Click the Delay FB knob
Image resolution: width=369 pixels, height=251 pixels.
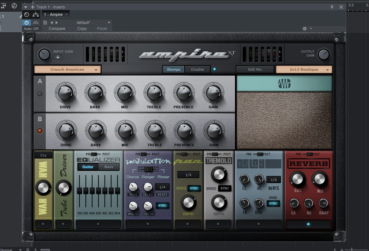[x=244, y=203]
